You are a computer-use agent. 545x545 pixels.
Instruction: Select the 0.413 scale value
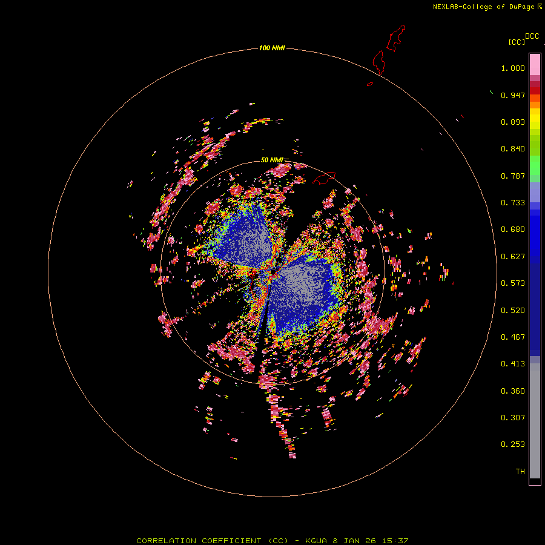513,364
